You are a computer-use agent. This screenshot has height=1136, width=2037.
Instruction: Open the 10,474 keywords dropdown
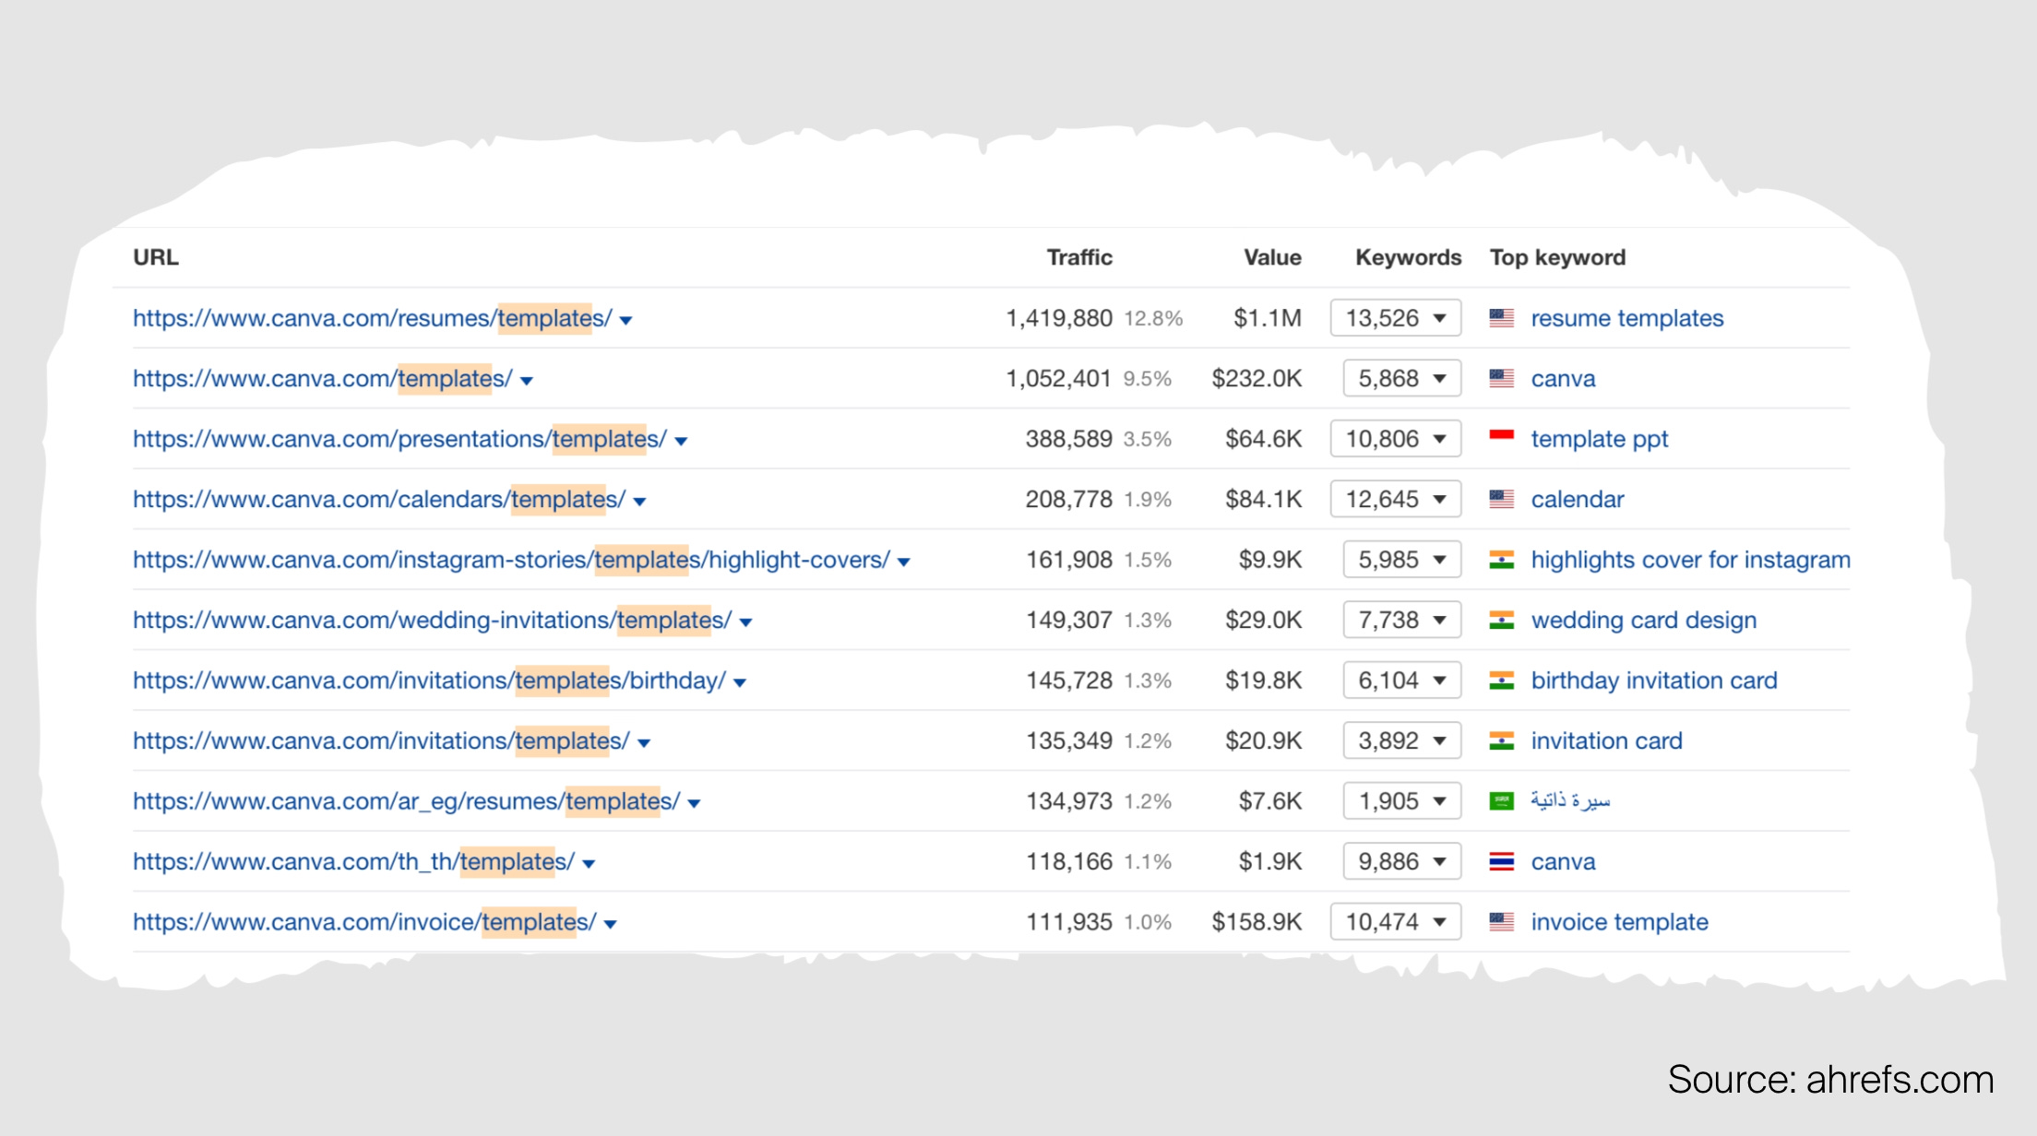point(1396,922)
